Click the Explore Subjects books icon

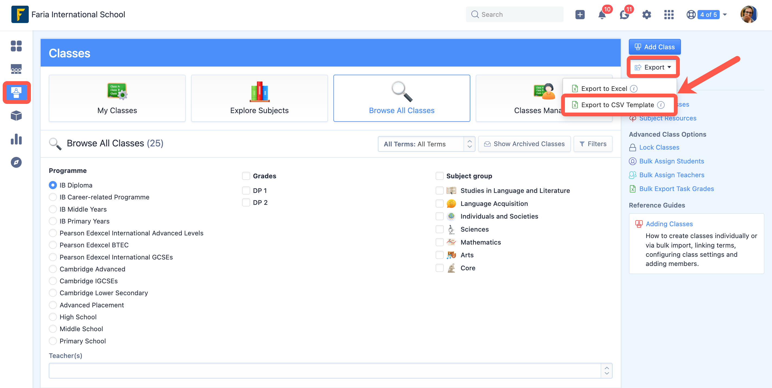259,91
